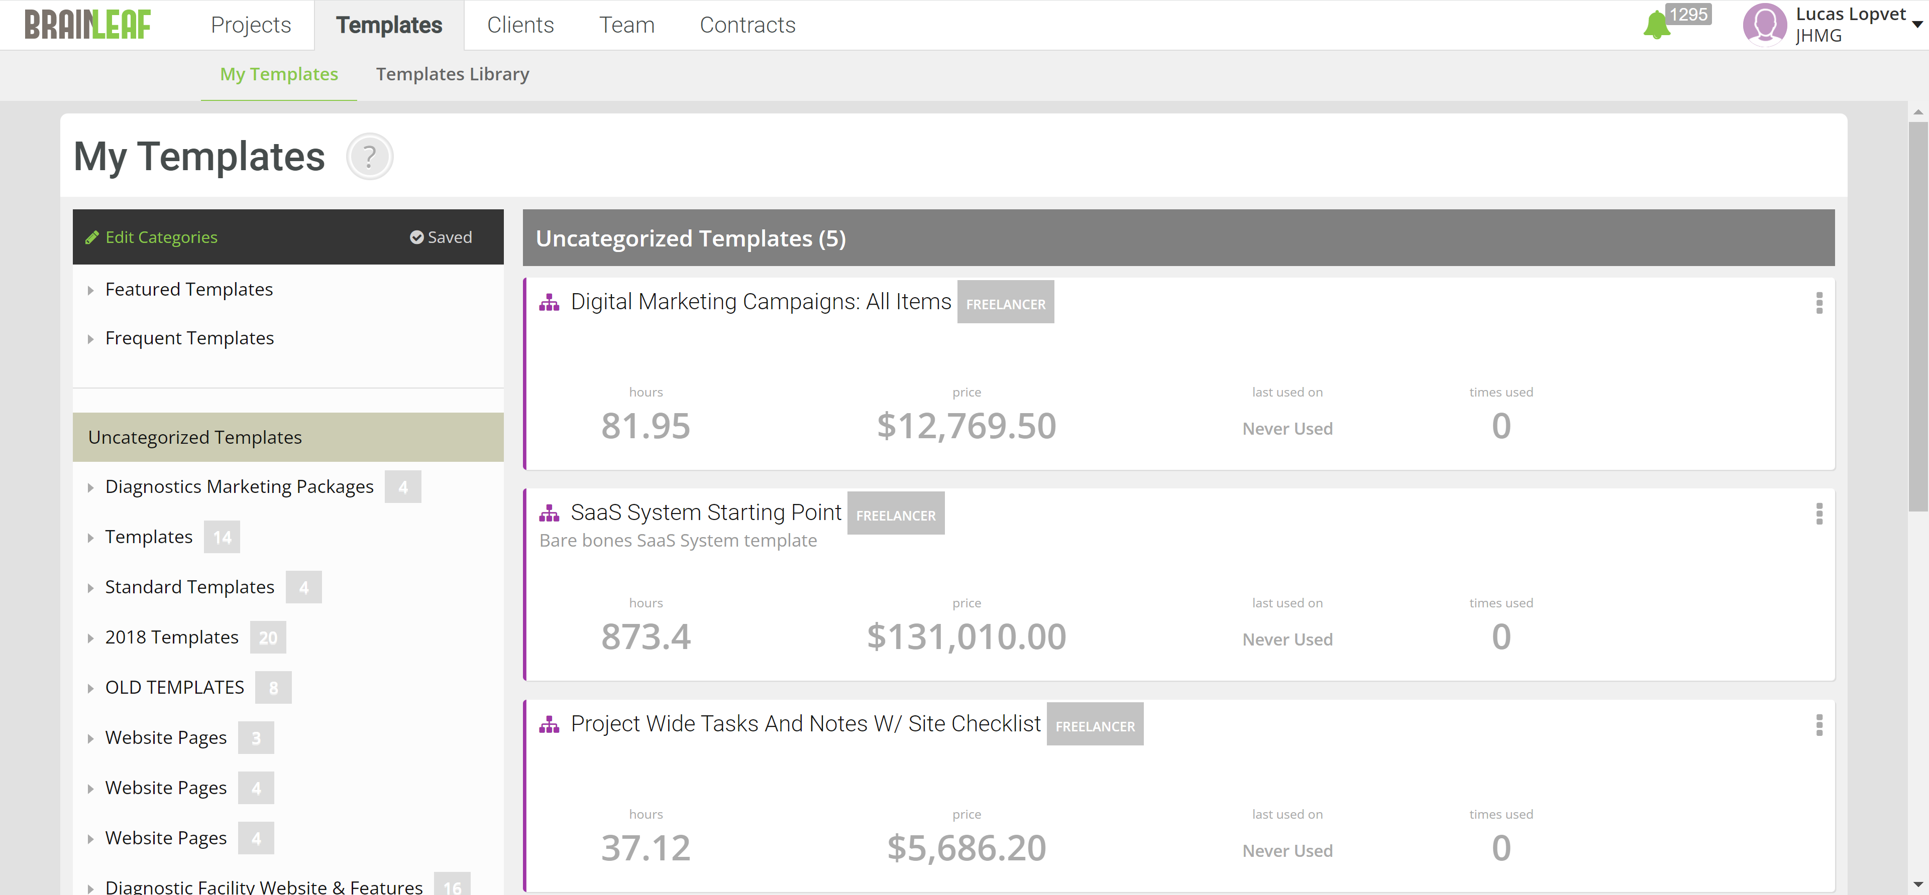Click the $131,010.00 price value
The width and height of the screenshot is (1929, 895).
click(966, 637)
